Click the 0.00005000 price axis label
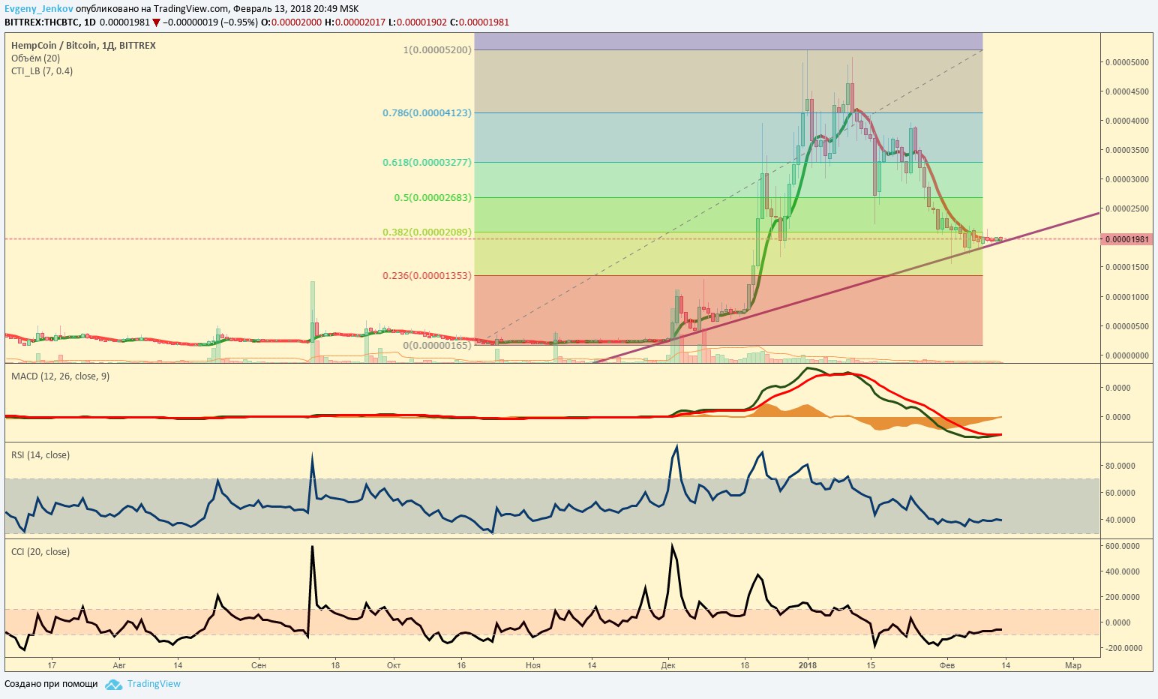The width and height of the screenshot is (1158, 699). pyautogui.click(x=1127, y=62)
